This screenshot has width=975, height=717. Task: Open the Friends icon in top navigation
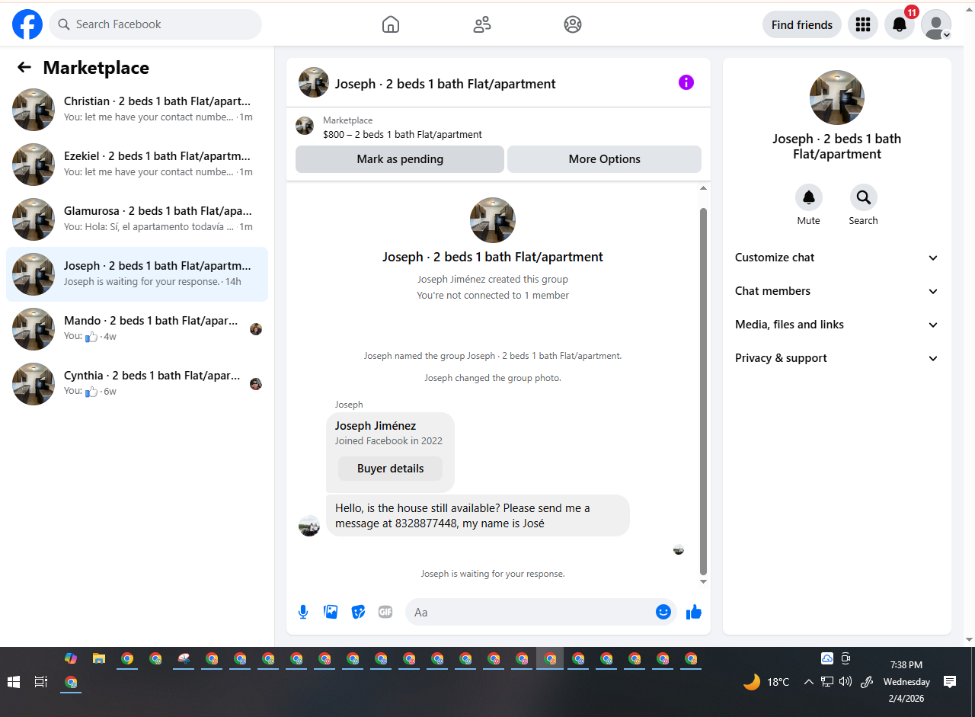482,24
